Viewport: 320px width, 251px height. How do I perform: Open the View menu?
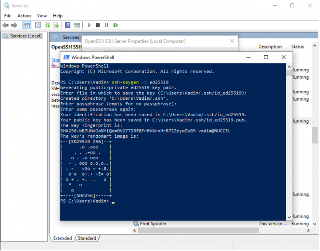tap(42, 16)
